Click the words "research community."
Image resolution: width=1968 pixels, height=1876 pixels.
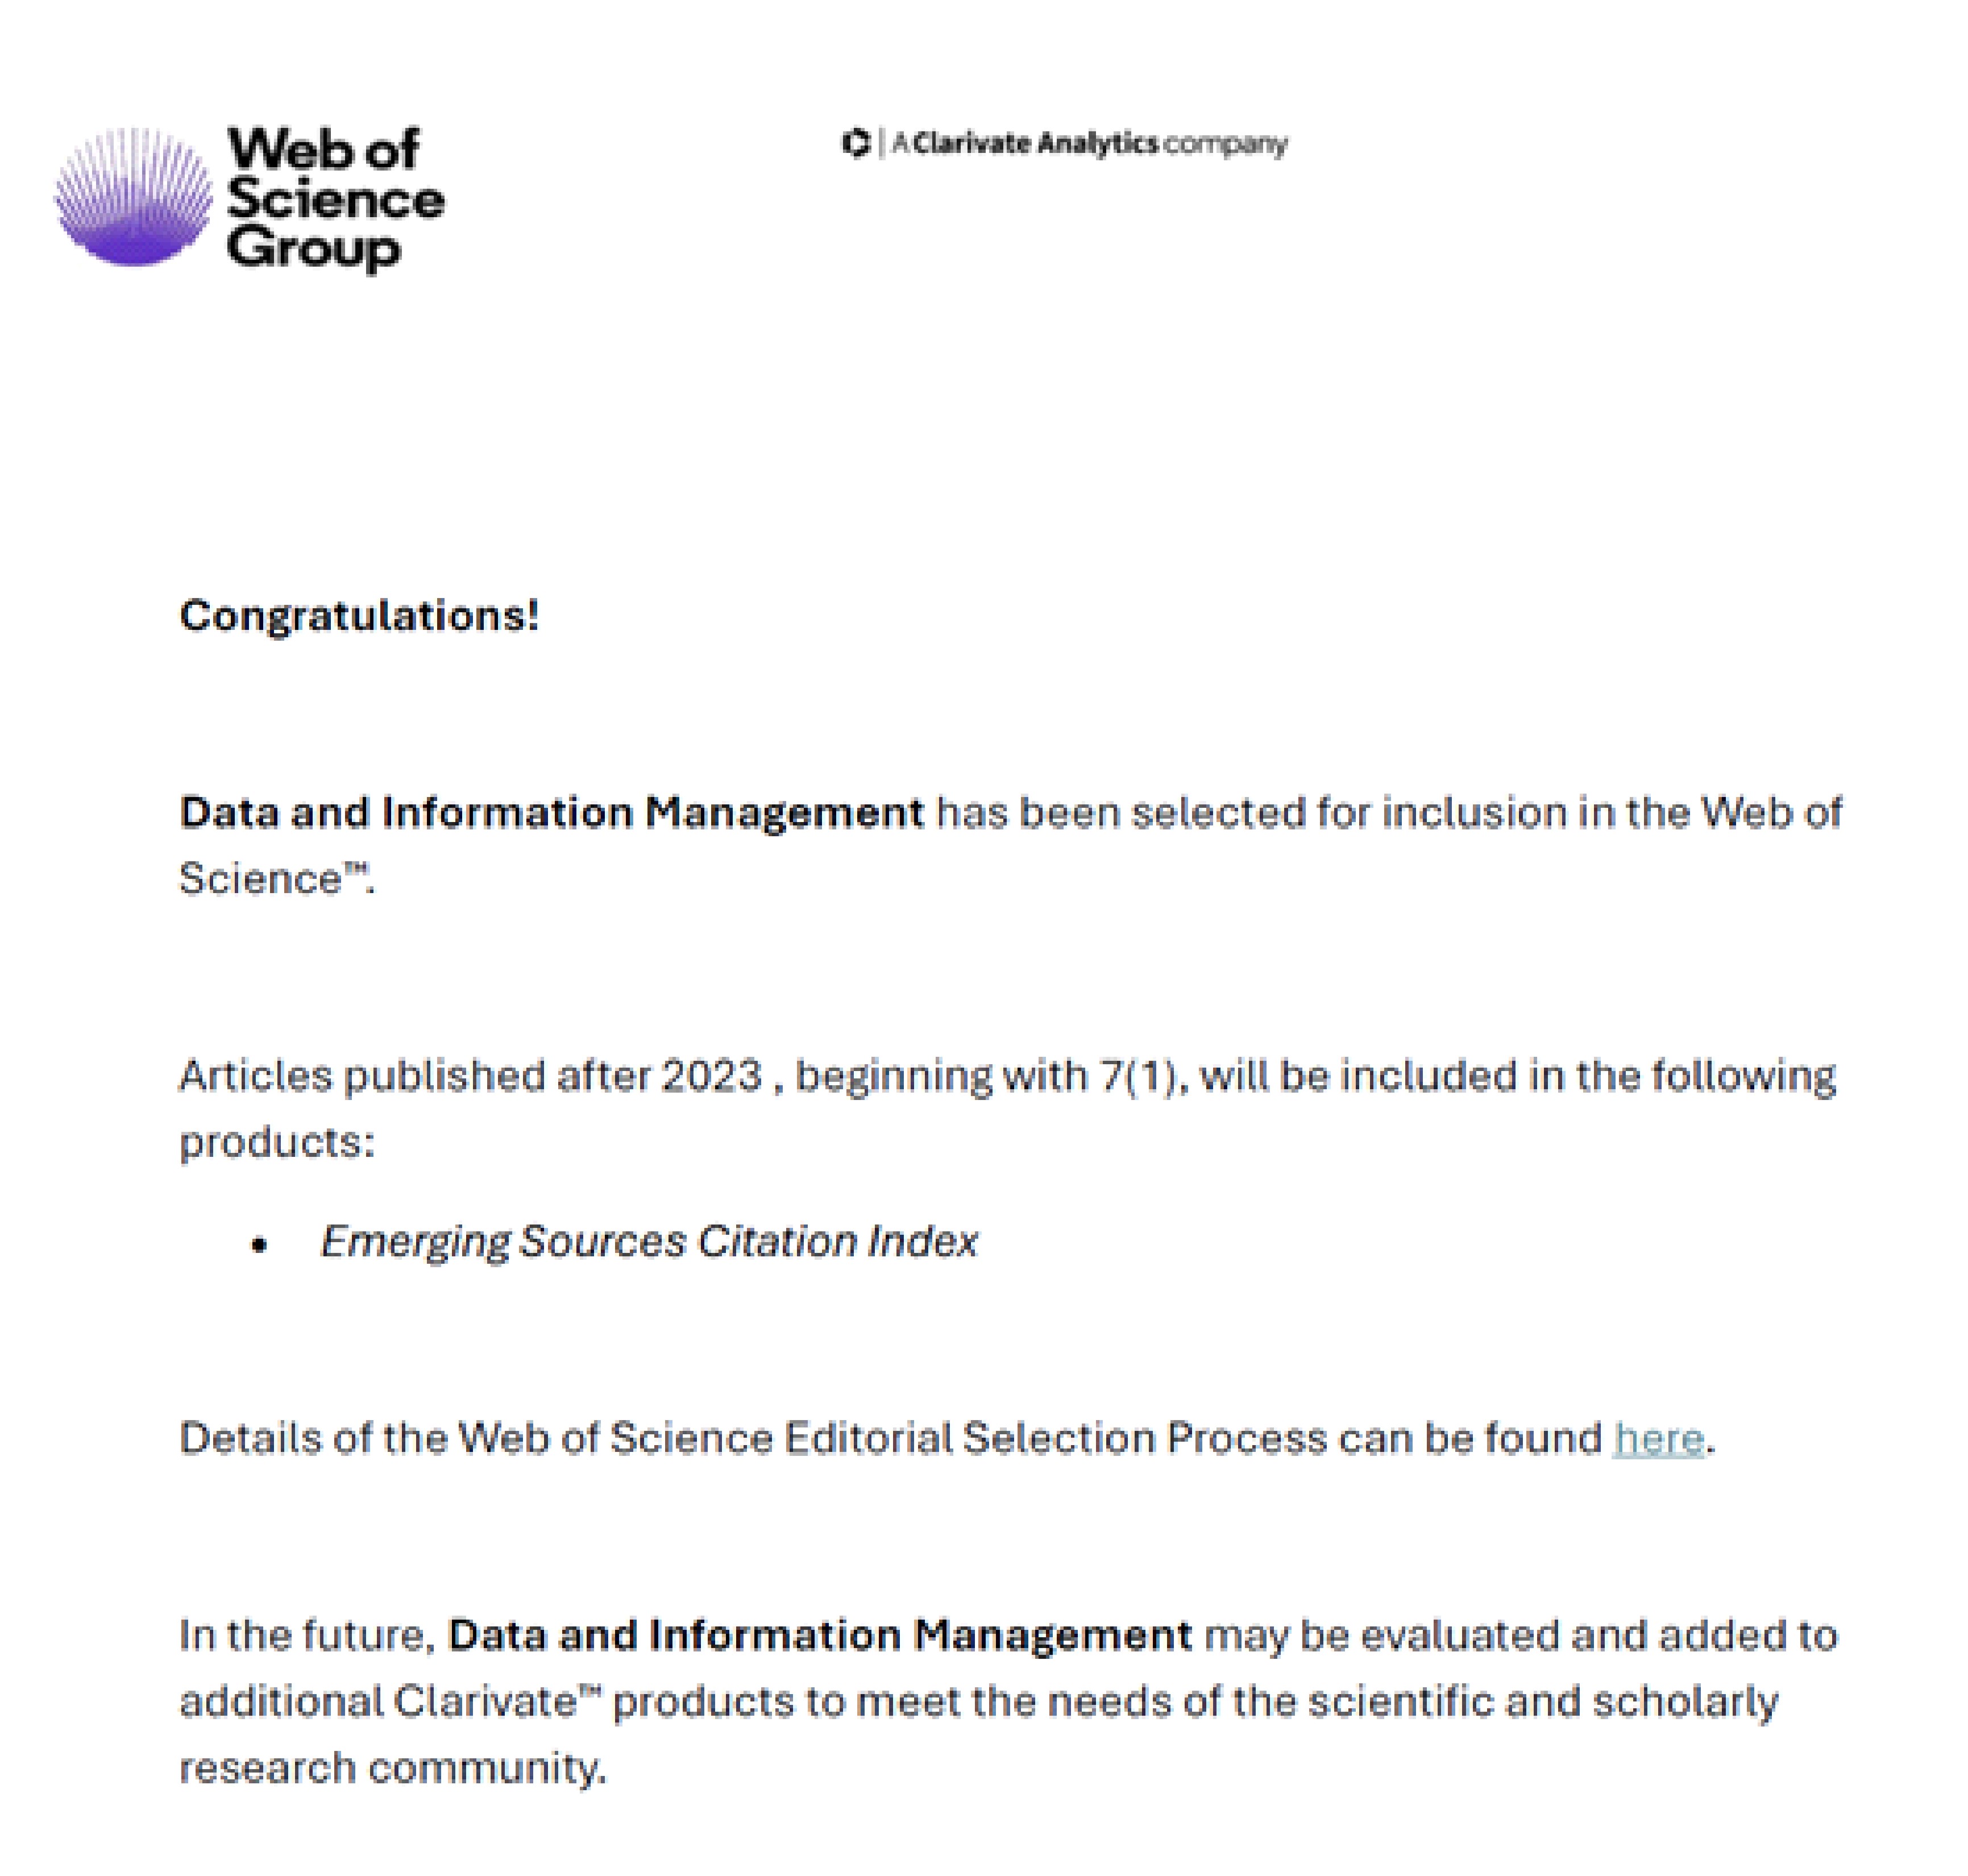tap(392, 1767)
